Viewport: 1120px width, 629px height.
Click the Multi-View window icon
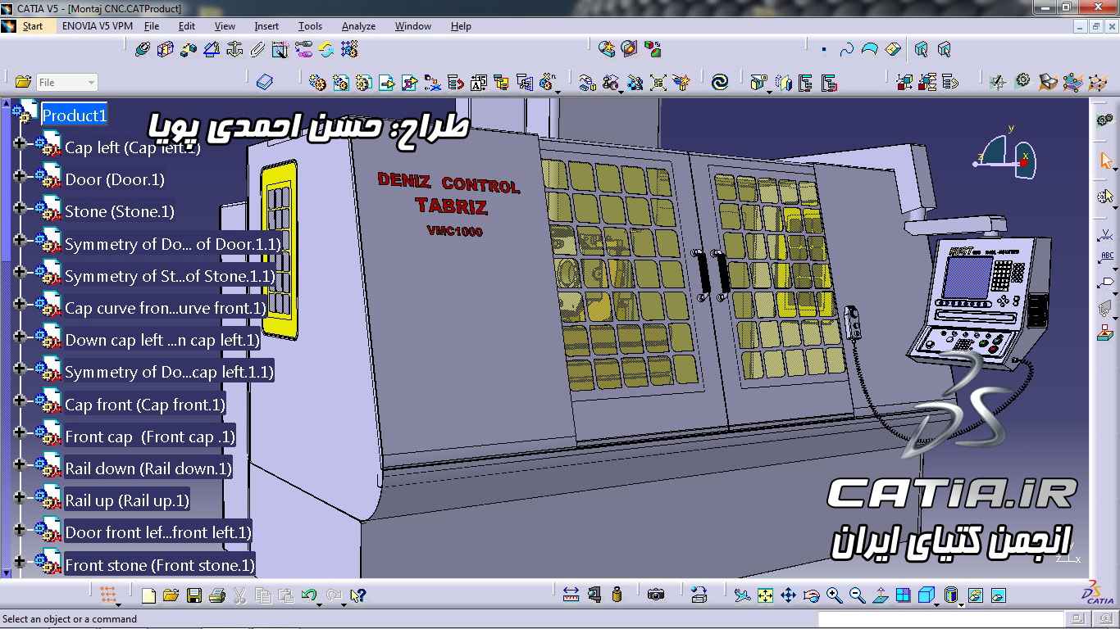903,595
